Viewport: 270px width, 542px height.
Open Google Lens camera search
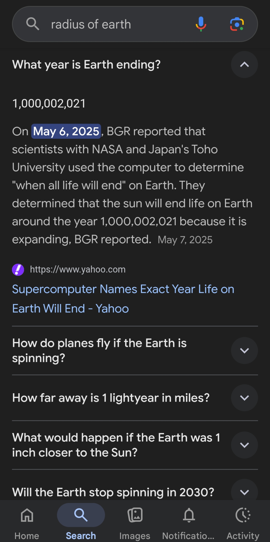[x=237, y=24]
